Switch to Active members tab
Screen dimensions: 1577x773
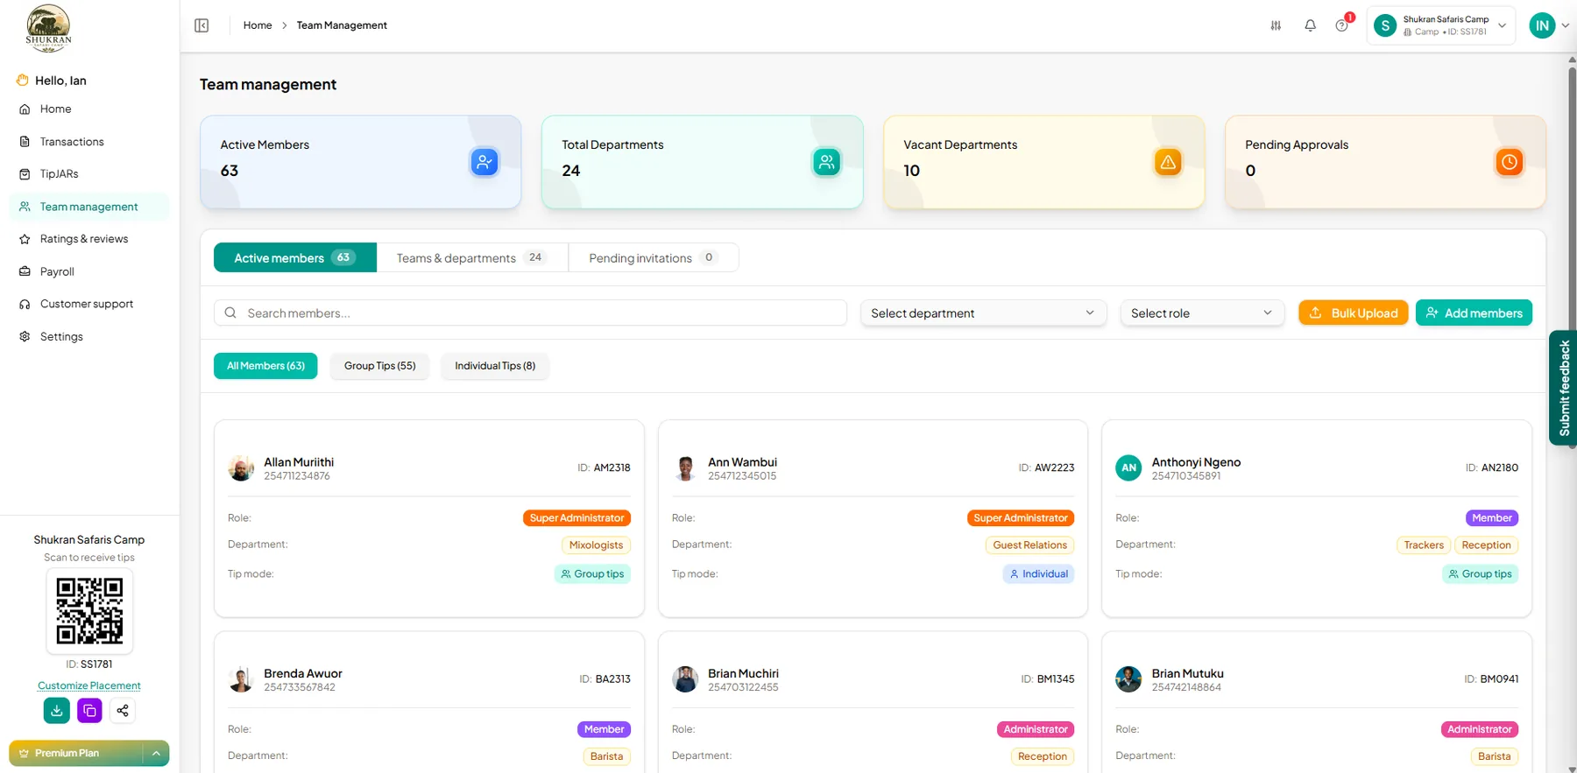tap(295, 257)
